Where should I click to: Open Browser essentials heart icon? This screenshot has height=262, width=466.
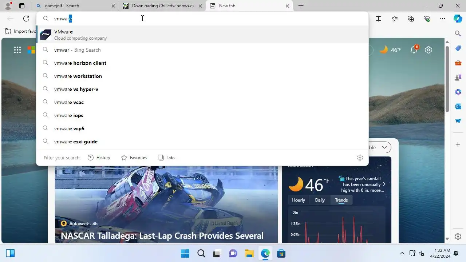427,19
